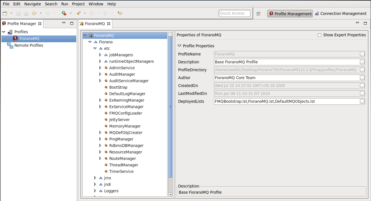
Task: Click the tree scrollbar down arrow
Action: point(170,194)
